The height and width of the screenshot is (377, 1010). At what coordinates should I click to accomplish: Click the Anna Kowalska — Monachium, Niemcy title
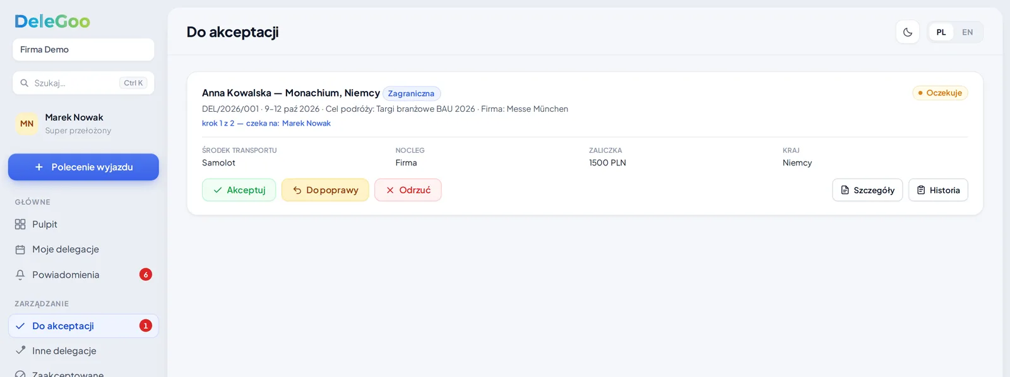tap(291, 93)
